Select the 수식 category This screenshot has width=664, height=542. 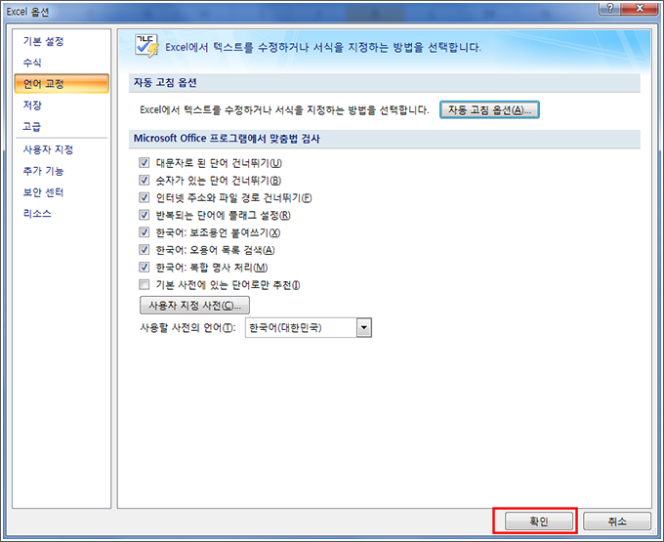click(32, 63)
